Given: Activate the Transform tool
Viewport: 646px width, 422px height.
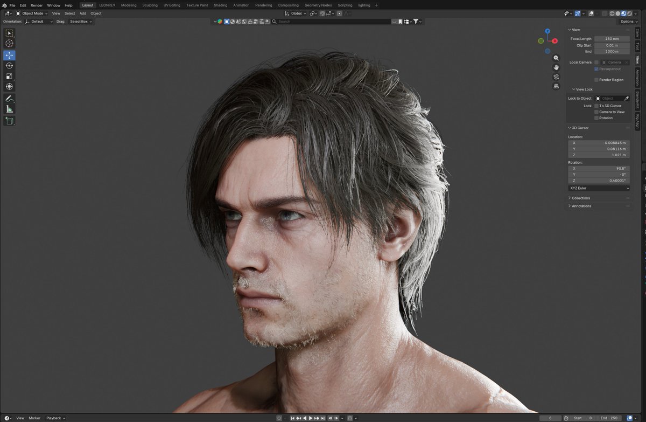Looking at the screenshot, I should [9, 86].
